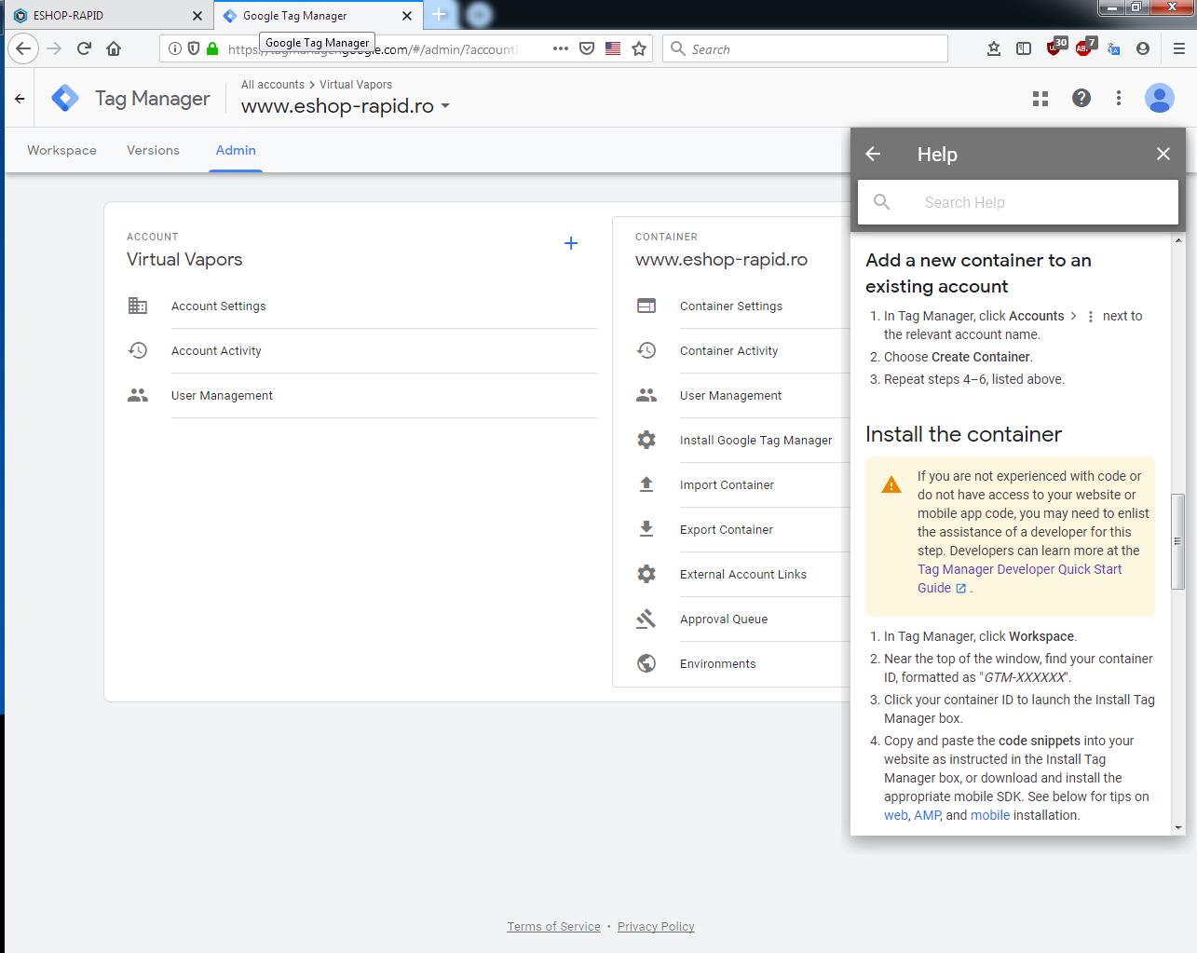The height and width of the screenshot is (953, 1197).
Task: Open Account Settings
Action: (219, 306)
